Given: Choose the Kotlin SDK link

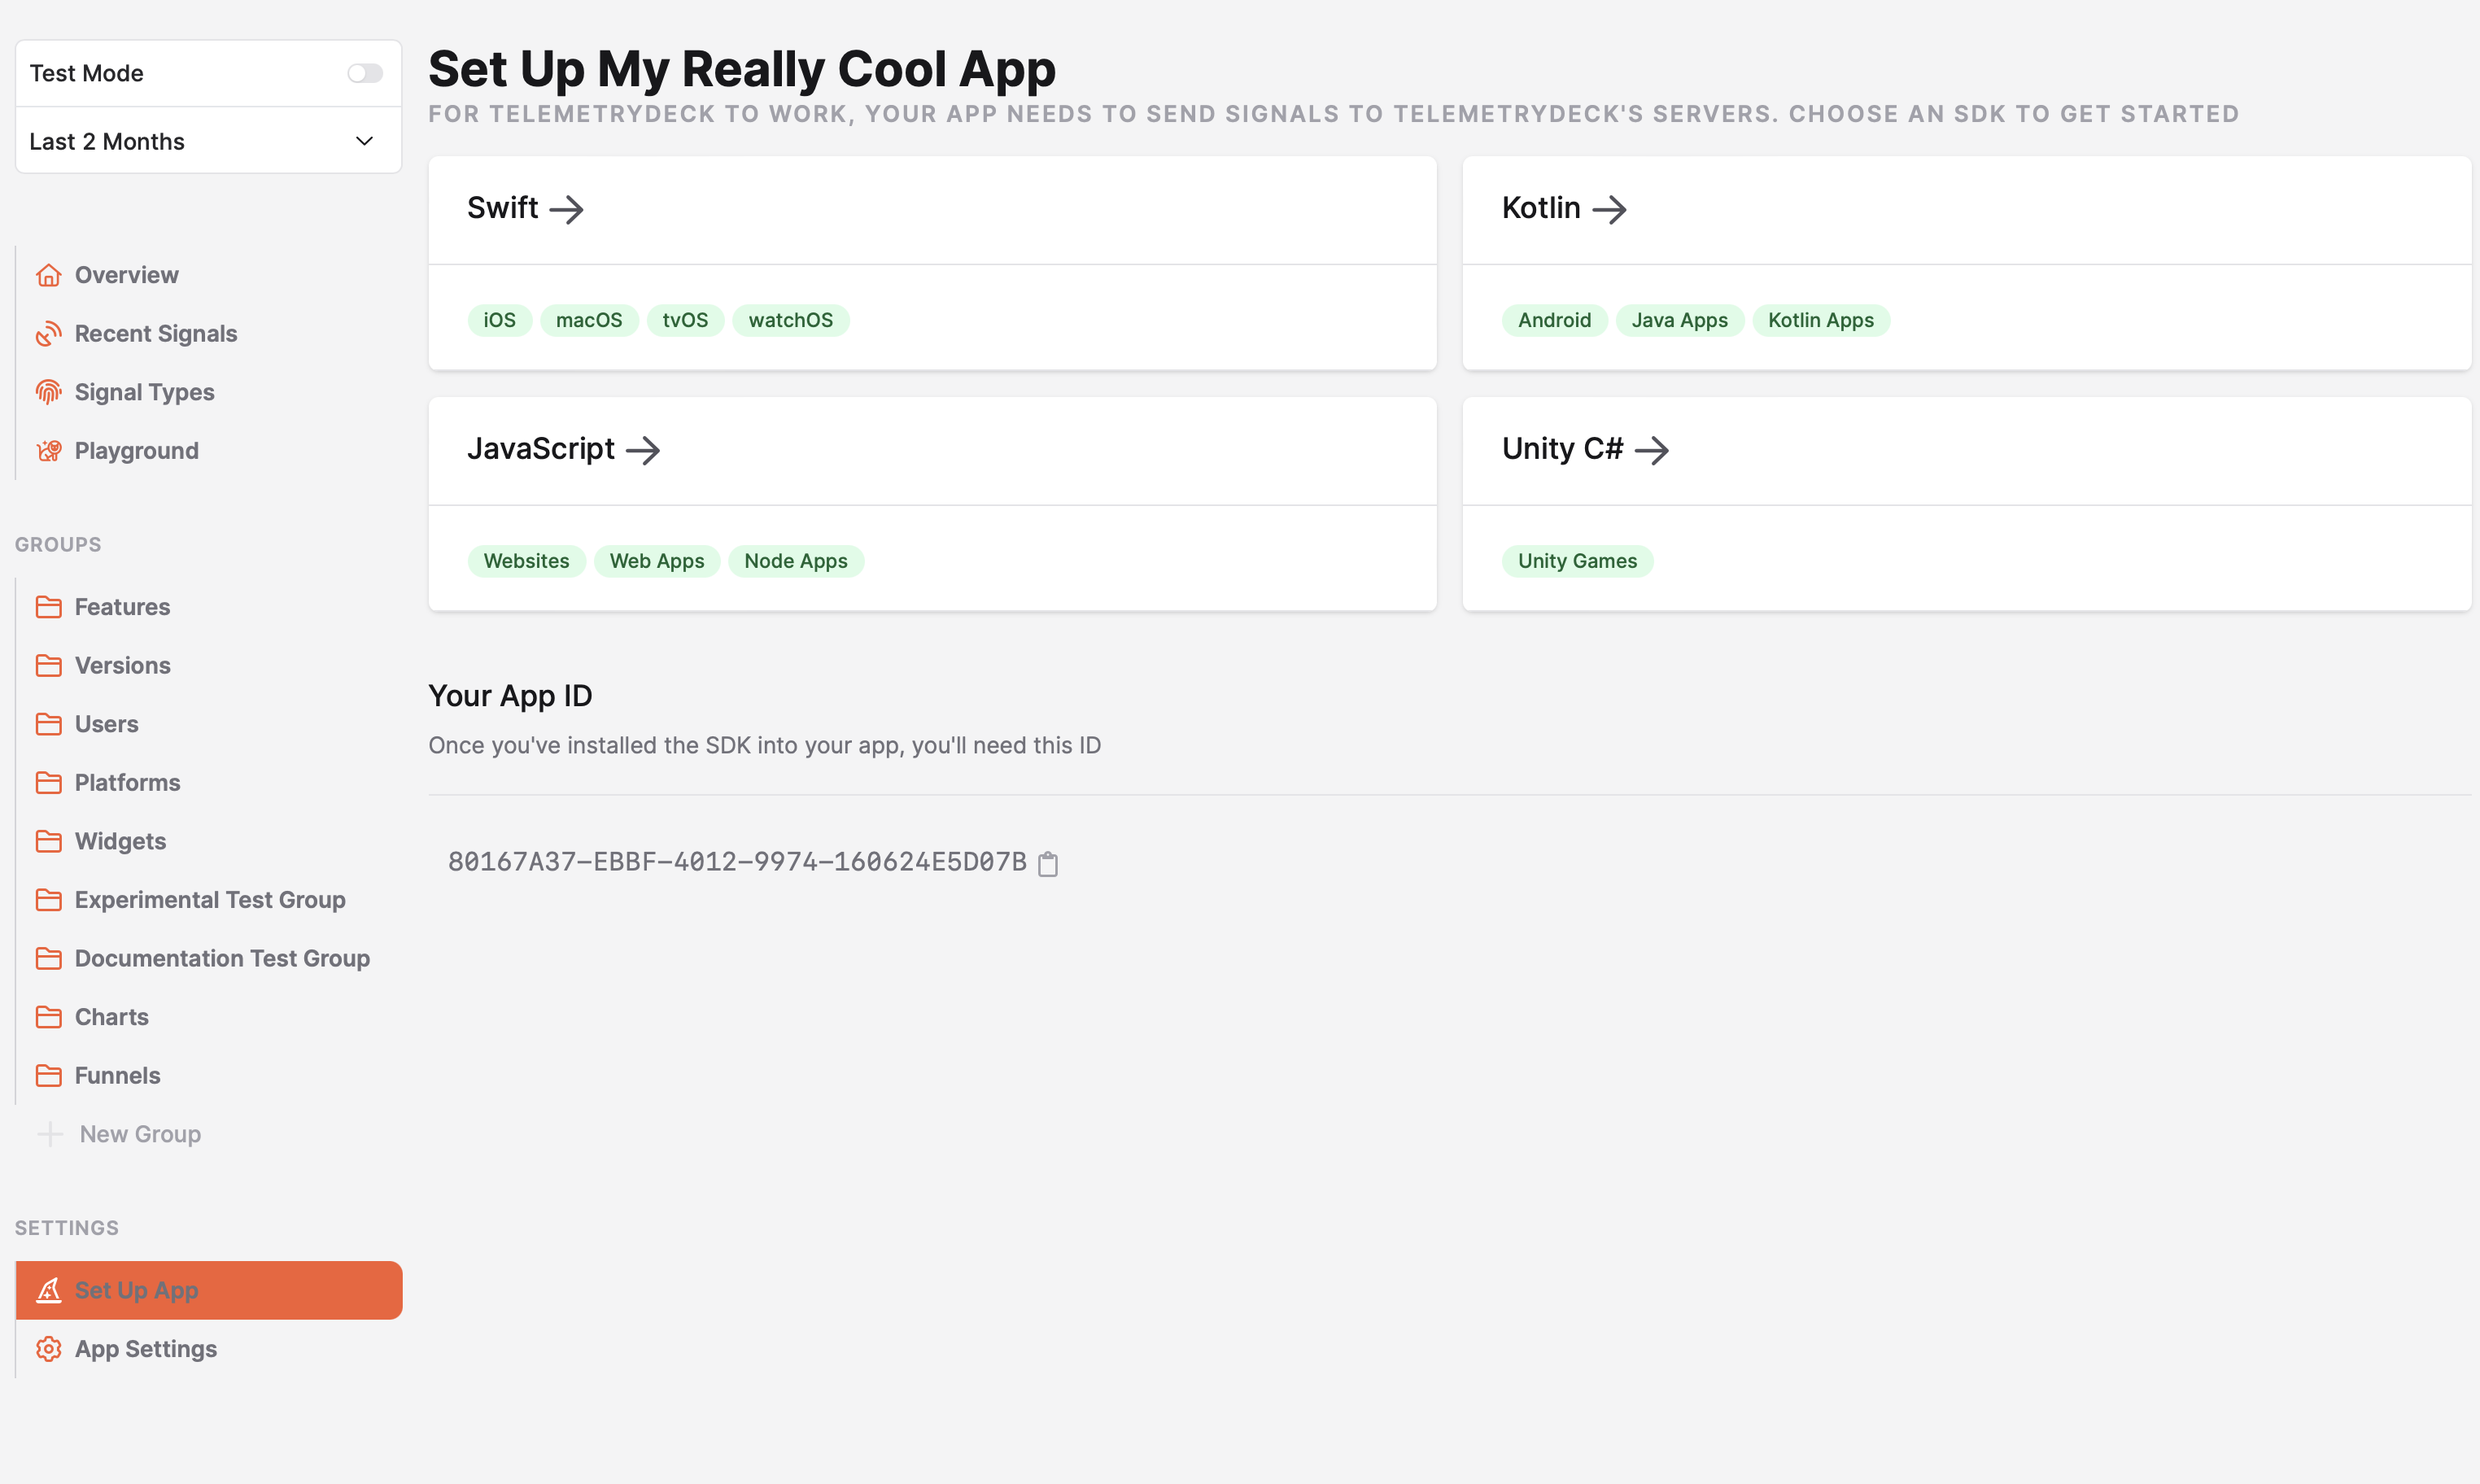Looking at the screenshot, I should 1564,208.
